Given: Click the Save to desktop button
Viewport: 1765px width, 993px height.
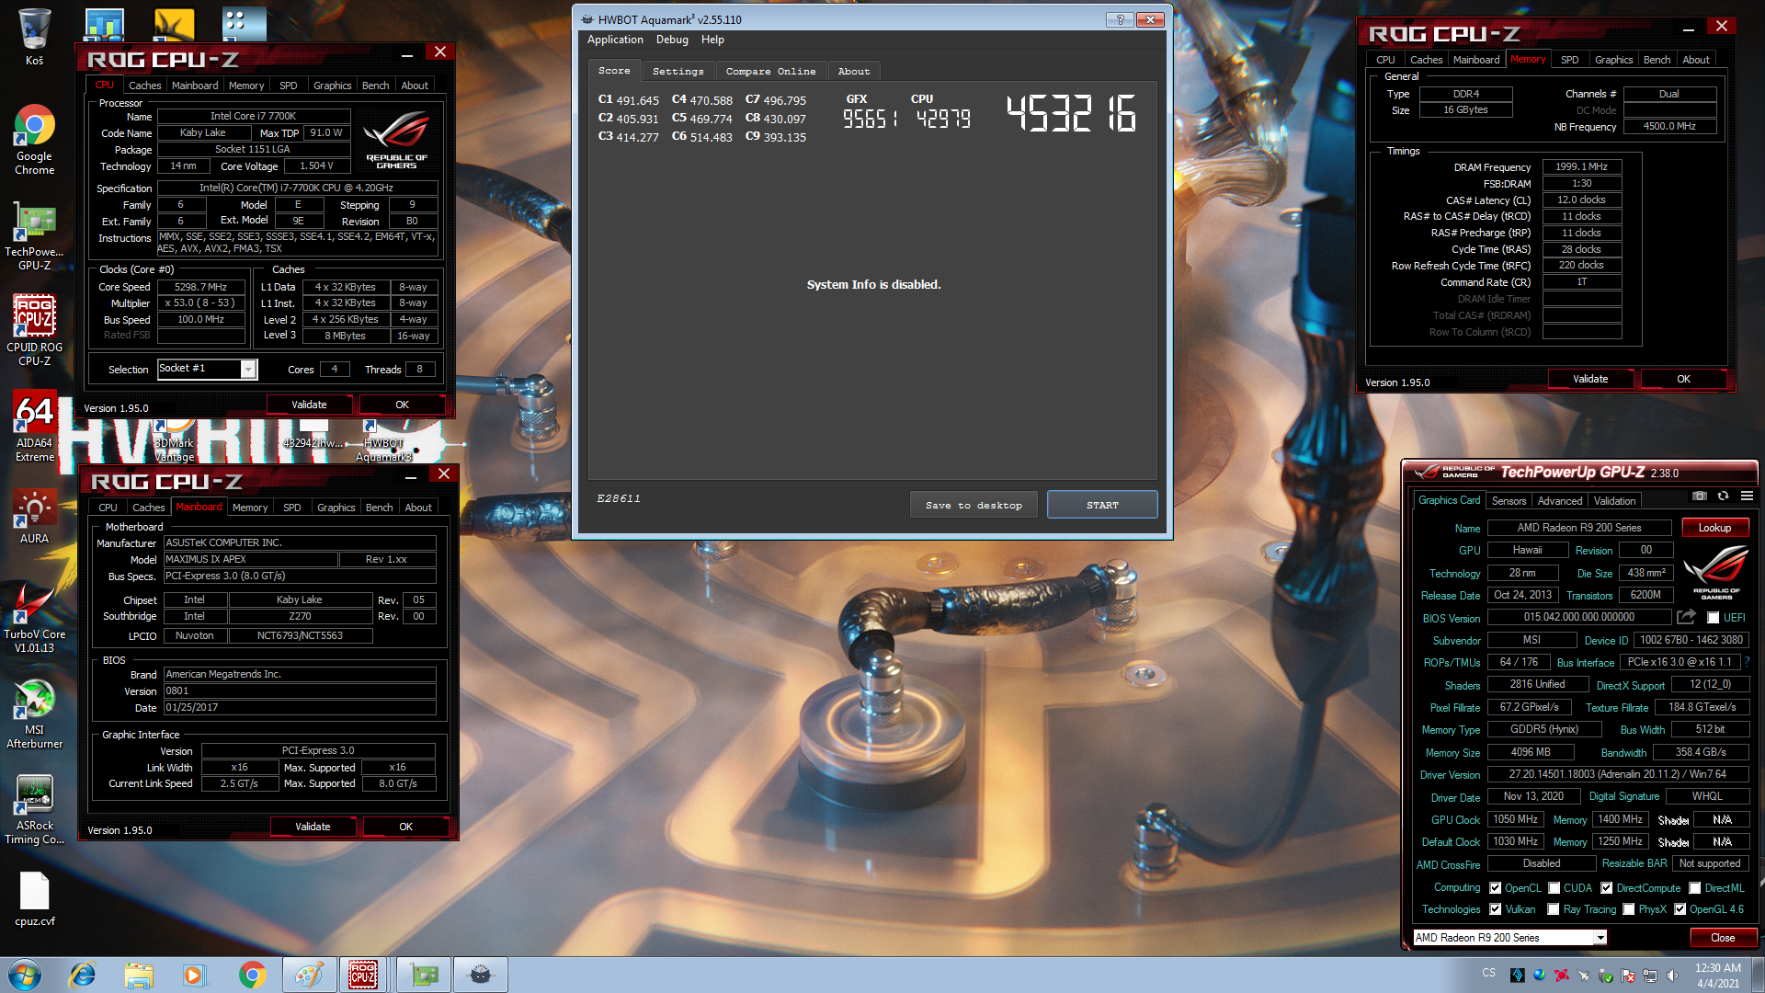Looking at the screenshot, I should coord(974,505).
